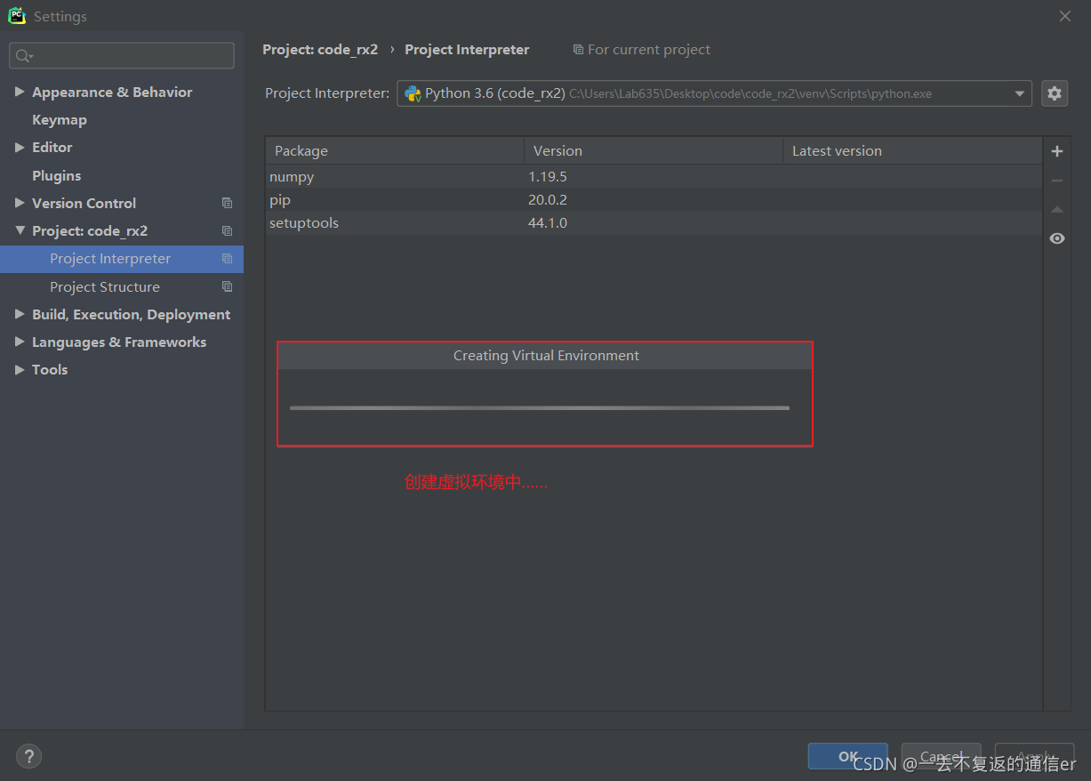
Task: Click the copy icon beside Version Control
Action: point(227,203)
